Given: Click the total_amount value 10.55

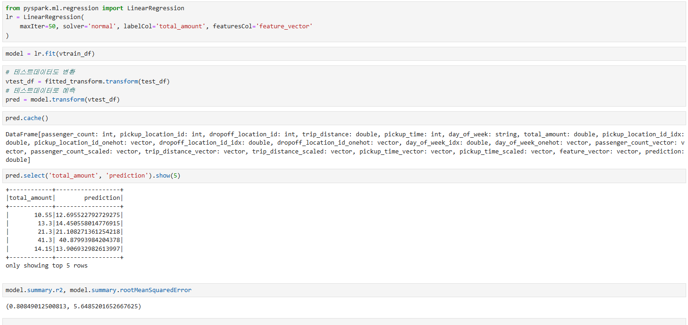Looking at the screenshot, I should pos(43,215).
